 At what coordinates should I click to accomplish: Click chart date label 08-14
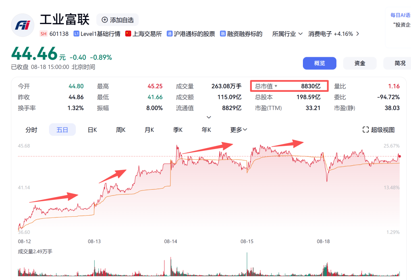(170, 242)
